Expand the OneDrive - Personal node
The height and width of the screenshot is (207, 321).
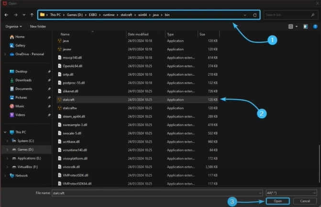pyautogui.click(x=5, y=54)
